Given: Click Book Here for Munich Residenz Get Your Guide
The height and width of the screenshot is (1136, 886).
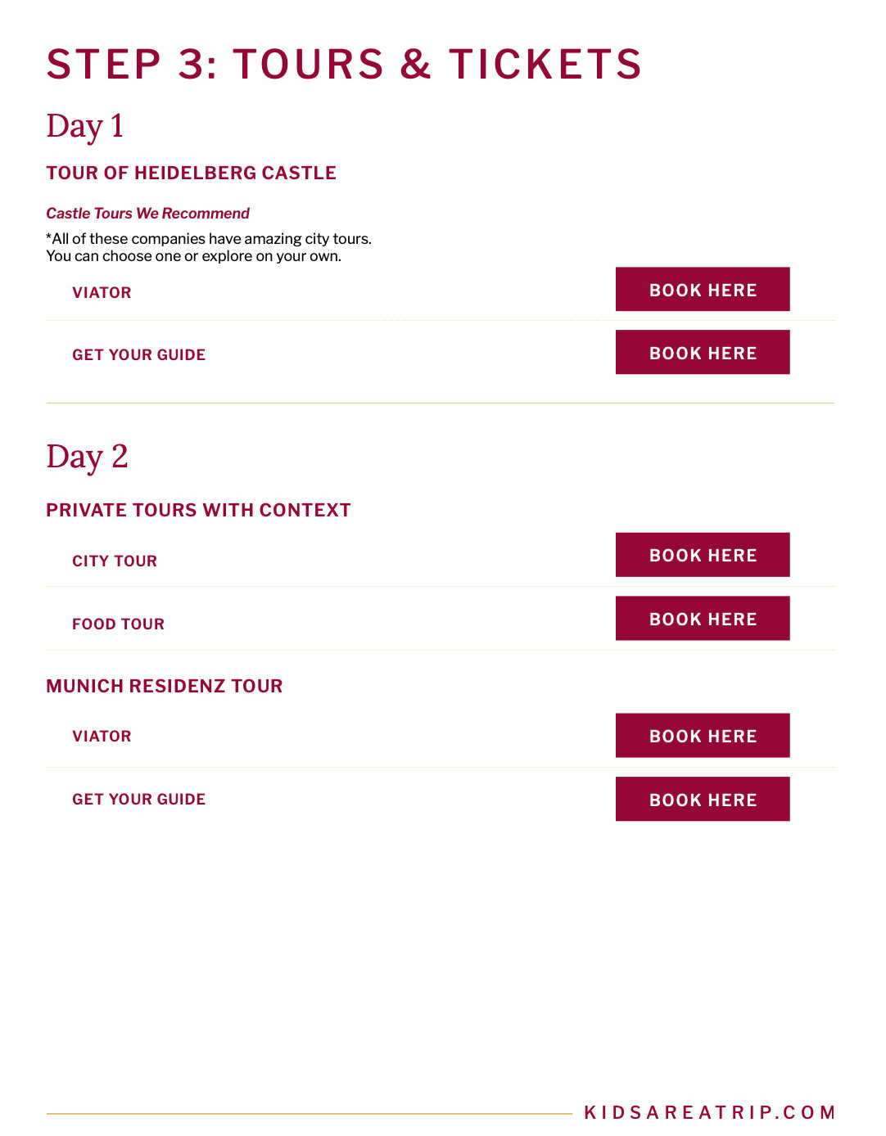Looking at the screenshot, I should coord(703,799).
